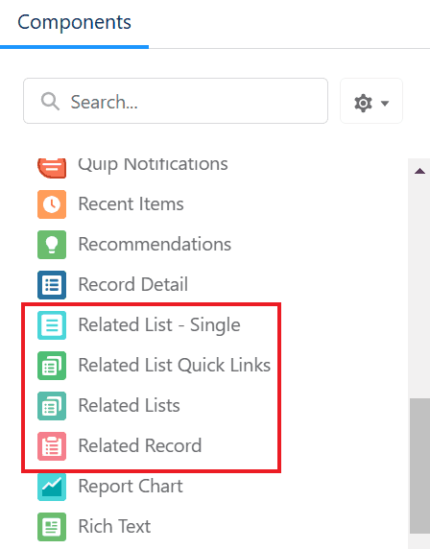Image resolution: width=430 pixels, height=549 pixels.
Task: Select the Related Record clipboard icon
Action: point(52,445)
